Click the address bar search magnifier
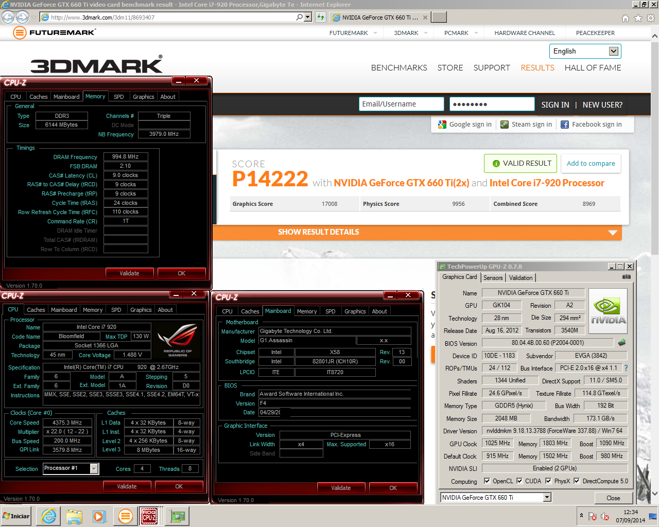 point(300,17)
